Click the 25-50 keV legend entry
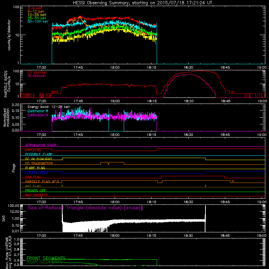 37,18
